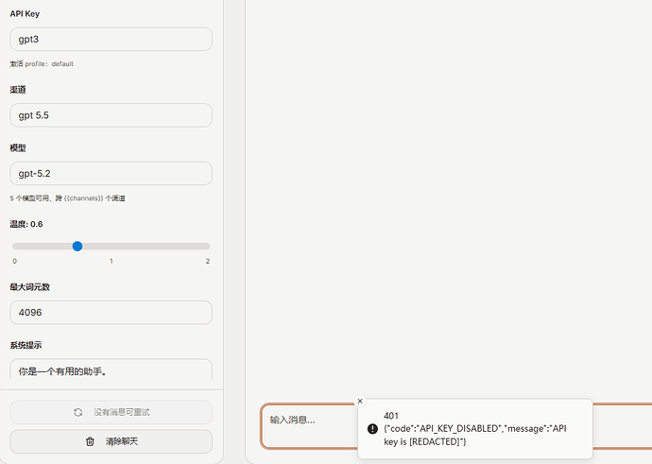Open the model selector showing gpt-5.2
Viewport: 652px width, 464px height.
pyautogui.click(x=111, y=173)
